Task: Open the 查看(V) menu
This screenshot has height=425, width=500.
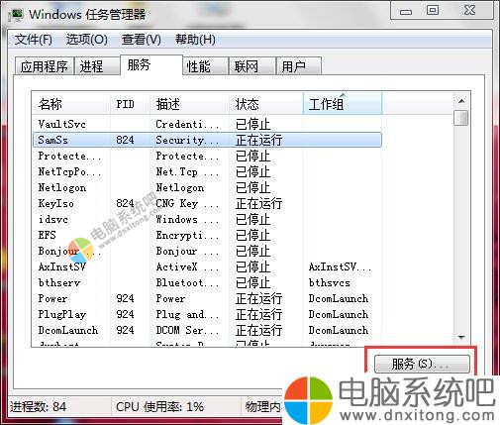Action: point(142,40)
